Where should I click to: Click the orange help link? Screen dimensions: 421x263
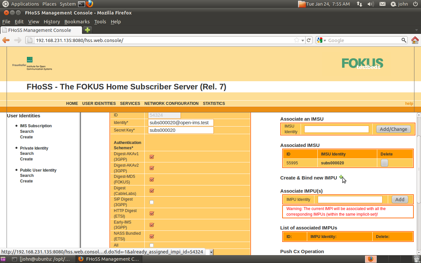tap(409, 103)
